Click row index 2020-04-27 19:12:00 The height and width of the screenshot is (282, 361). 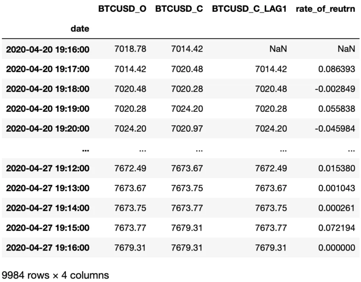pos(48,168)
